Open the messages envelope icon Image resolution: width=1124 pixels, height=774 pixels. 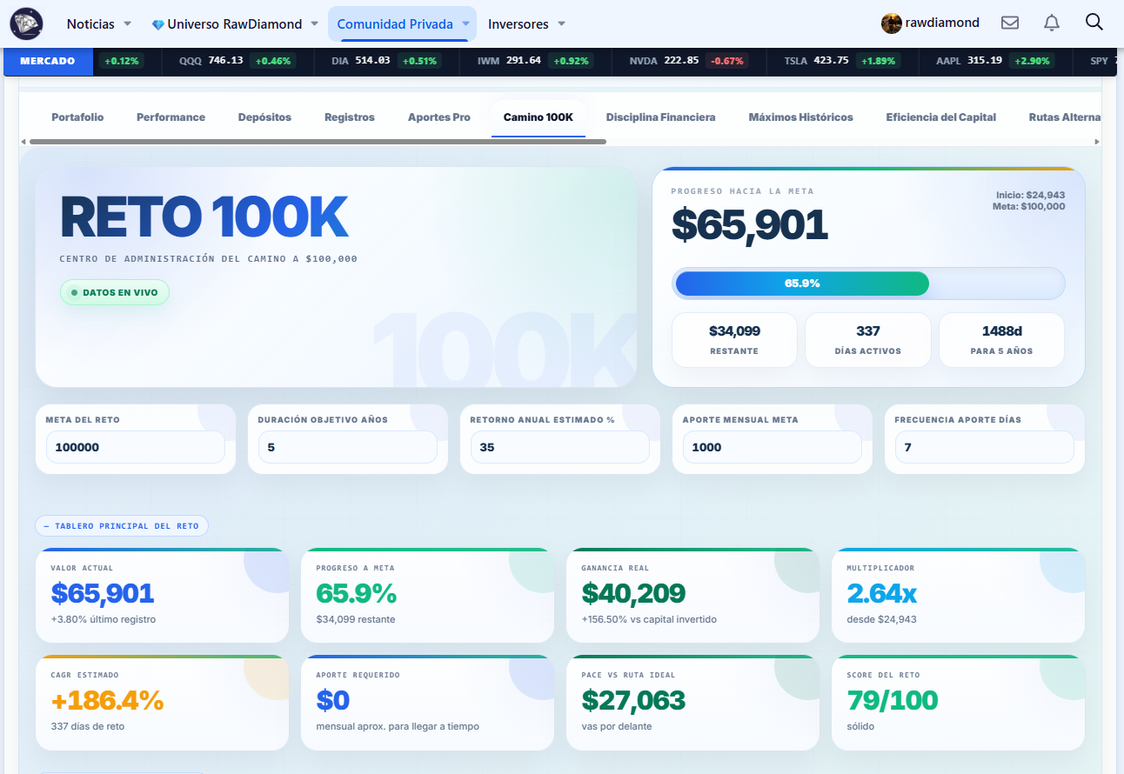1010,23
